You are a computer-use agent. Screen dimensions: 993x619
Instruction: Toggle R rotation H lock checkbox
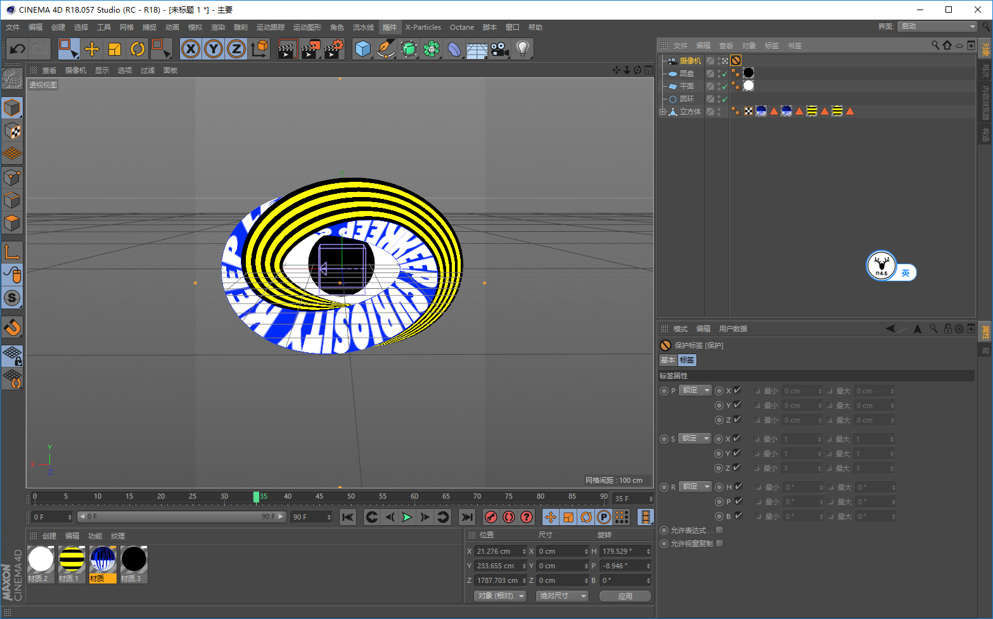coord(739,487)
